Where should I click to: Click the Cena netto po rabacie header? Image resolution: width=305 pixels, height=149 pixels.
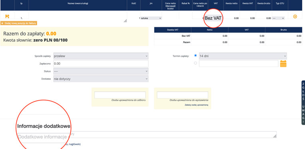tap(200, 5)
